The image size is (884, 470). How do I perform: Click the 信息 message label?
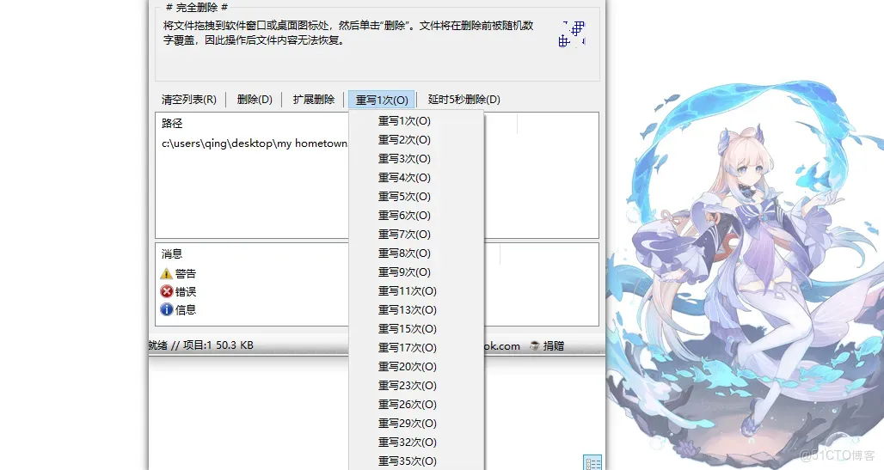click(186, 310)
